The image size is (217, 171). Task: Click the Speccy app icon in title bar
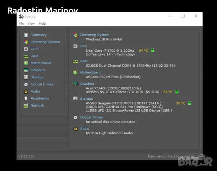(x=21, y=16)
